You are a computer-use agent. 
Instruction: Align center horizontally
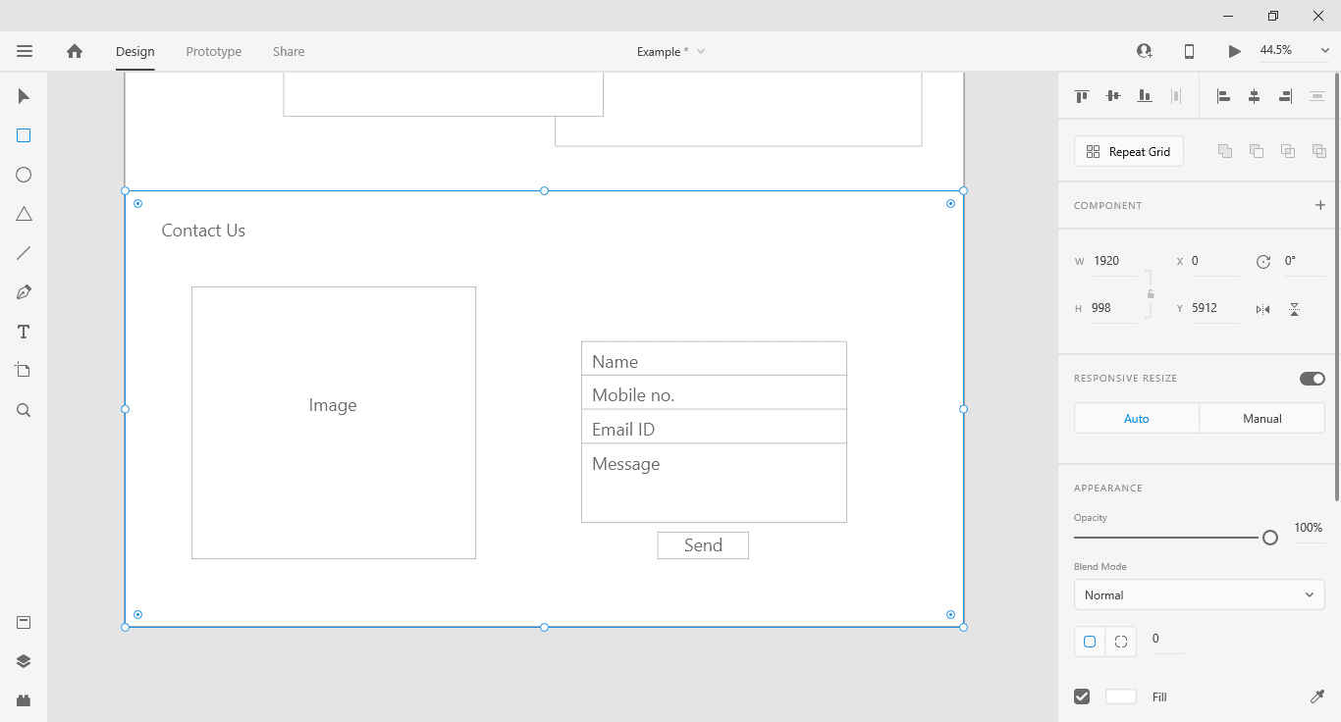(x=1255, y=96)
